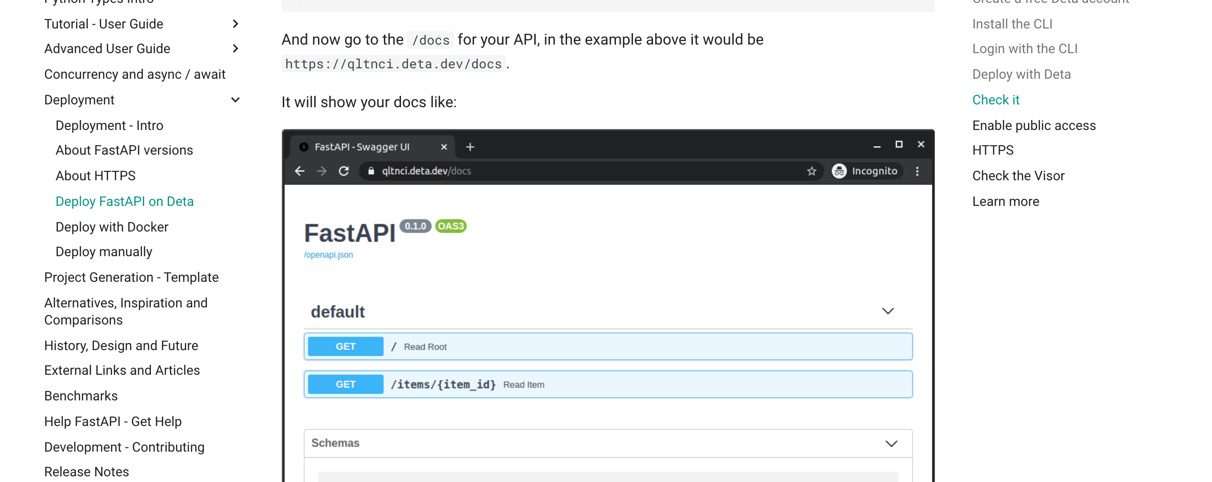Screen dimensions: 1212x482
Task: Click the GET button for Read Root
Action: point(345,346)
